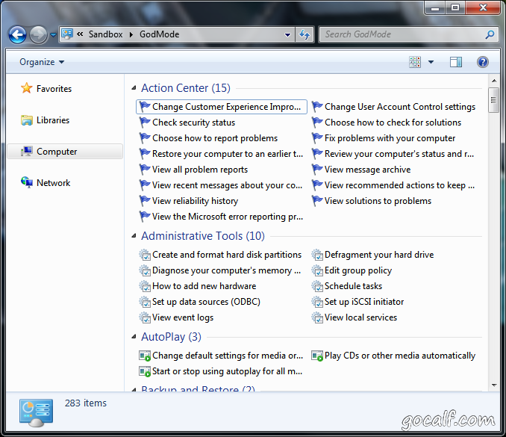The height and width of the screenshot is (437, 506).
Task: Click the control panel icon in address bar
Action: tap(67, 34)
